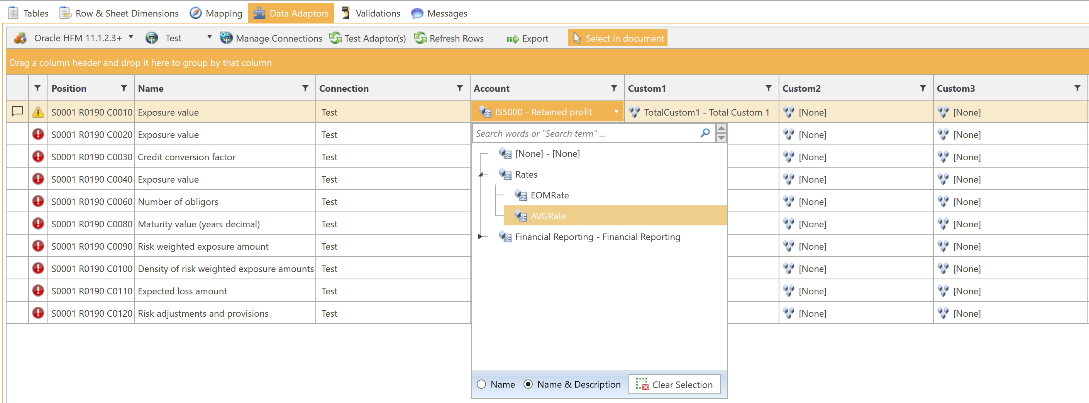Open the Custom2 column filter
The width and height of the screenshot is (1089, 403).
(x=923, y=88)
